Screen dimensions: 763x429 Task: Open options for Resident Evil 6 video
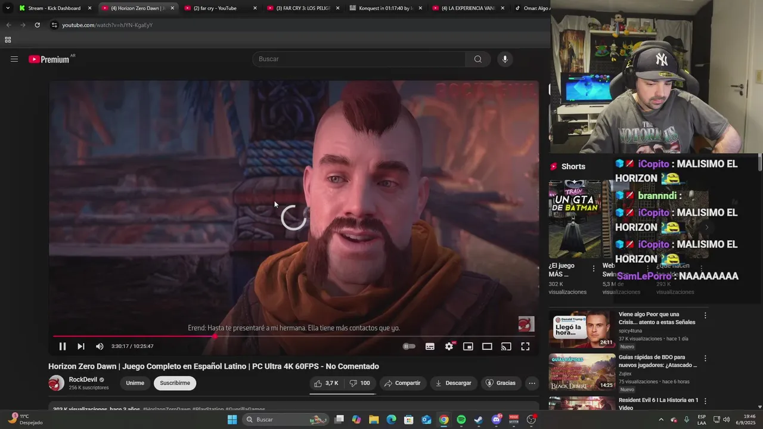click(x=705, y=402)
